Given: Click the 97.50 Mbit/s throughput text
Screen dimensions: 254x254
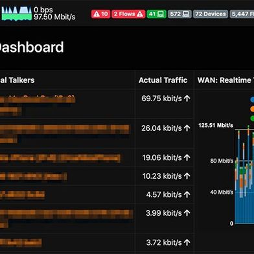Looking at the screenshot, I should 54,17.
